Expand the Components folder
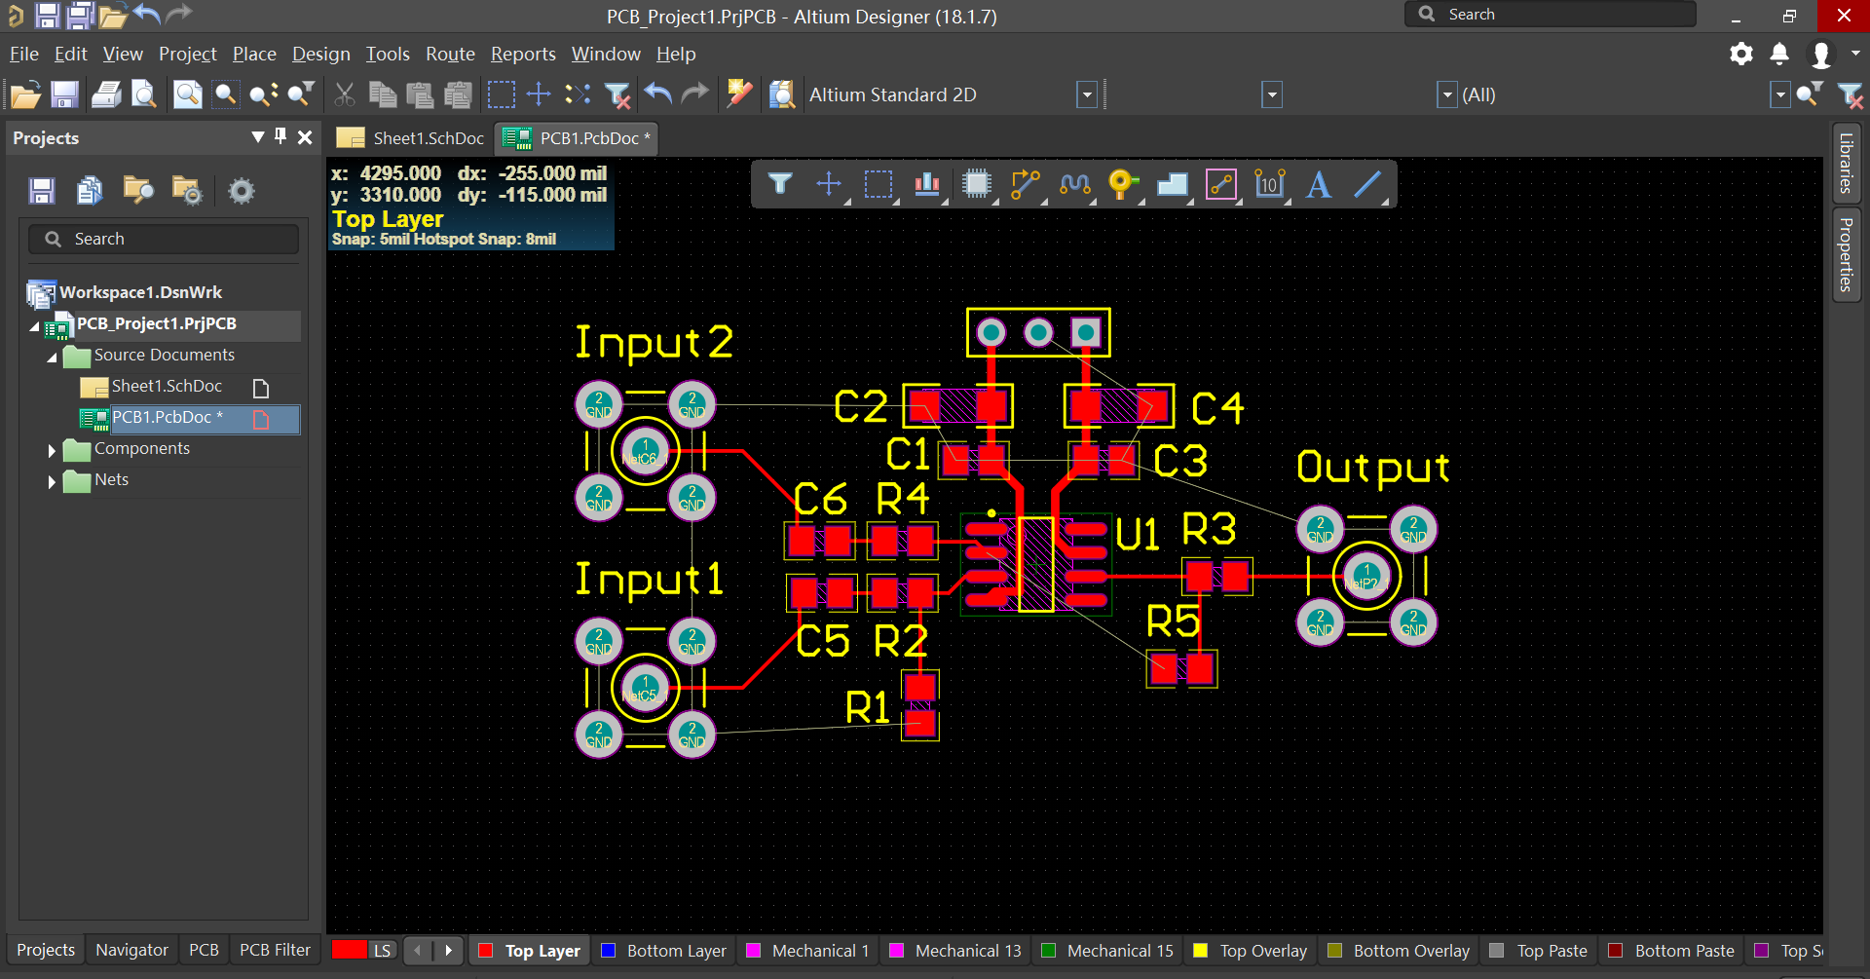 pyautogui.click(x=52, y=450)
